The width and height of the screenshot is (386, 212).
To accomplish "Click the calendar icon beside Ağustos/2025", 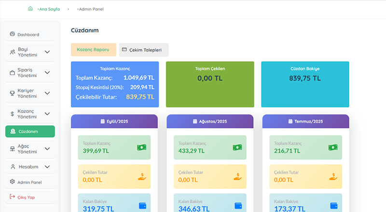I will click(195, 121).
